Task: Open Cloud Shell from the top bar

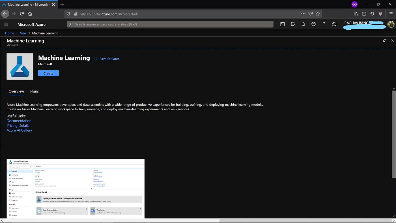Action: (x=282, y=24)
